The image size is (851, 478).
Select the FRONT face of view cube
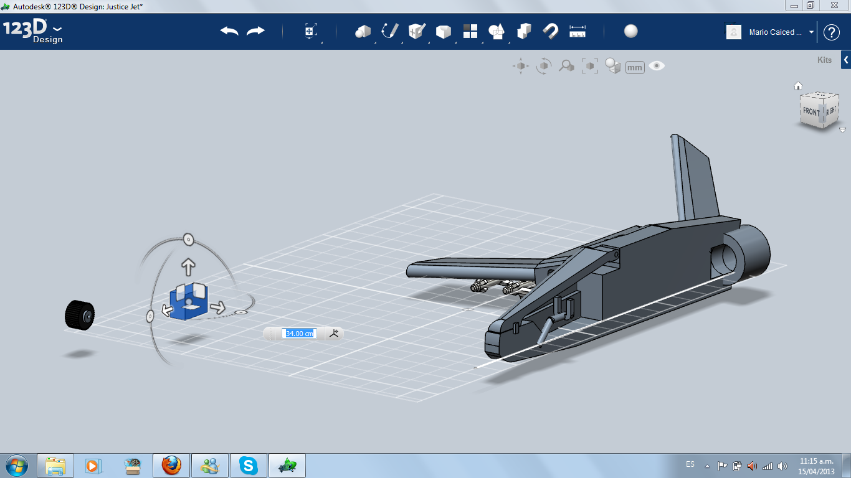tap(811, 111)
